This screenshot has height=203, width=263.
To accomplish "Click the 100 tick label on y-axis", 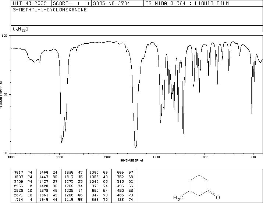I will 4,36.
